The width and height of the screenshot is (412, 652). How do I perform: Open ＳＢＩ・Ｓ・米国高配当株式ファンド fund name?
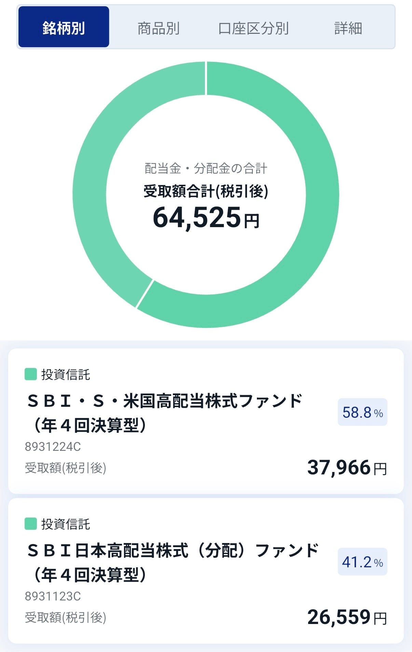[x=165, y=413]
